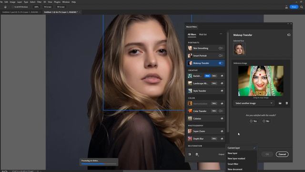
Task: Click the Fill Screen button
Action: (61, 7)
